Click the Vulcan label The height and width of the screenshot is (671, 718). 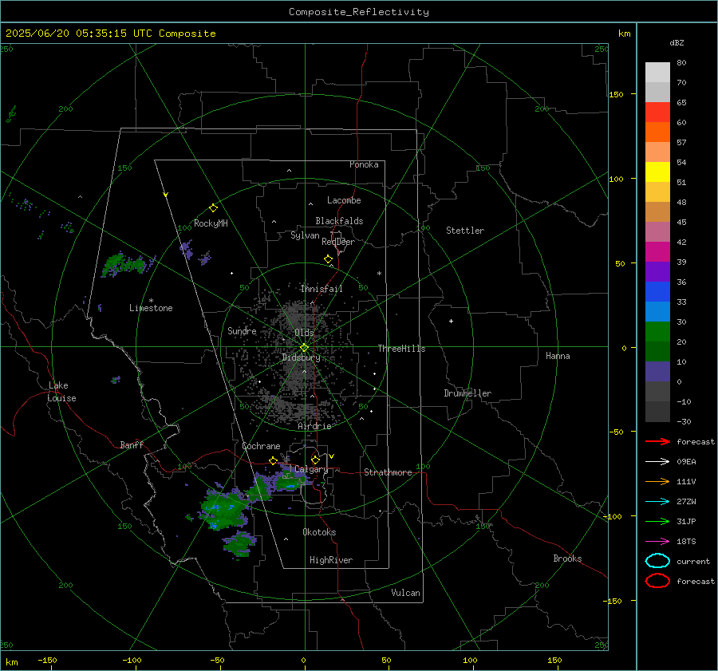pyautogui.click(x=405, y=593)
